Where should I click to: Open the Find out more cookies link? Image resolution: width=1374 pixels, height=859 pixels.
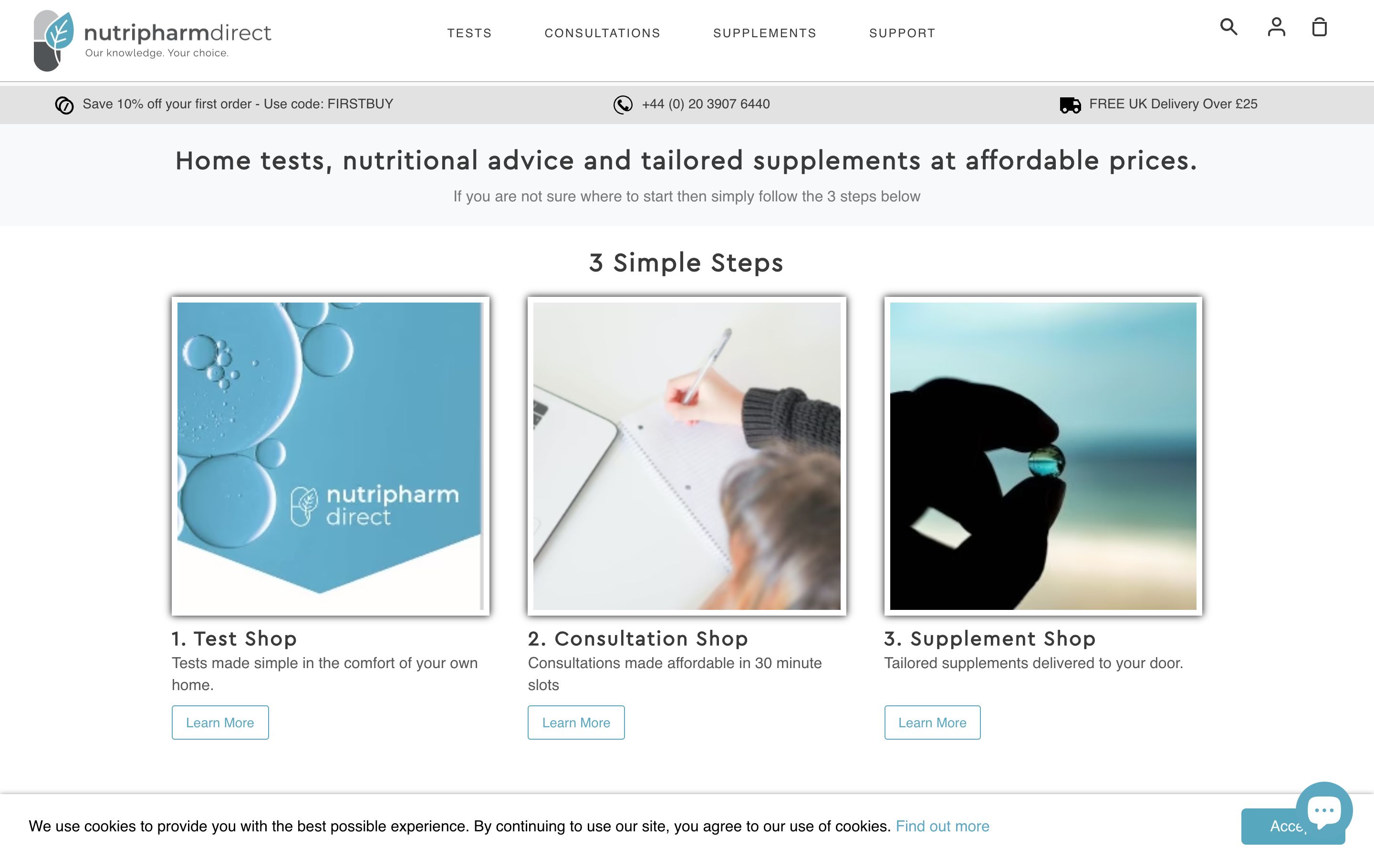click(942, 827)
